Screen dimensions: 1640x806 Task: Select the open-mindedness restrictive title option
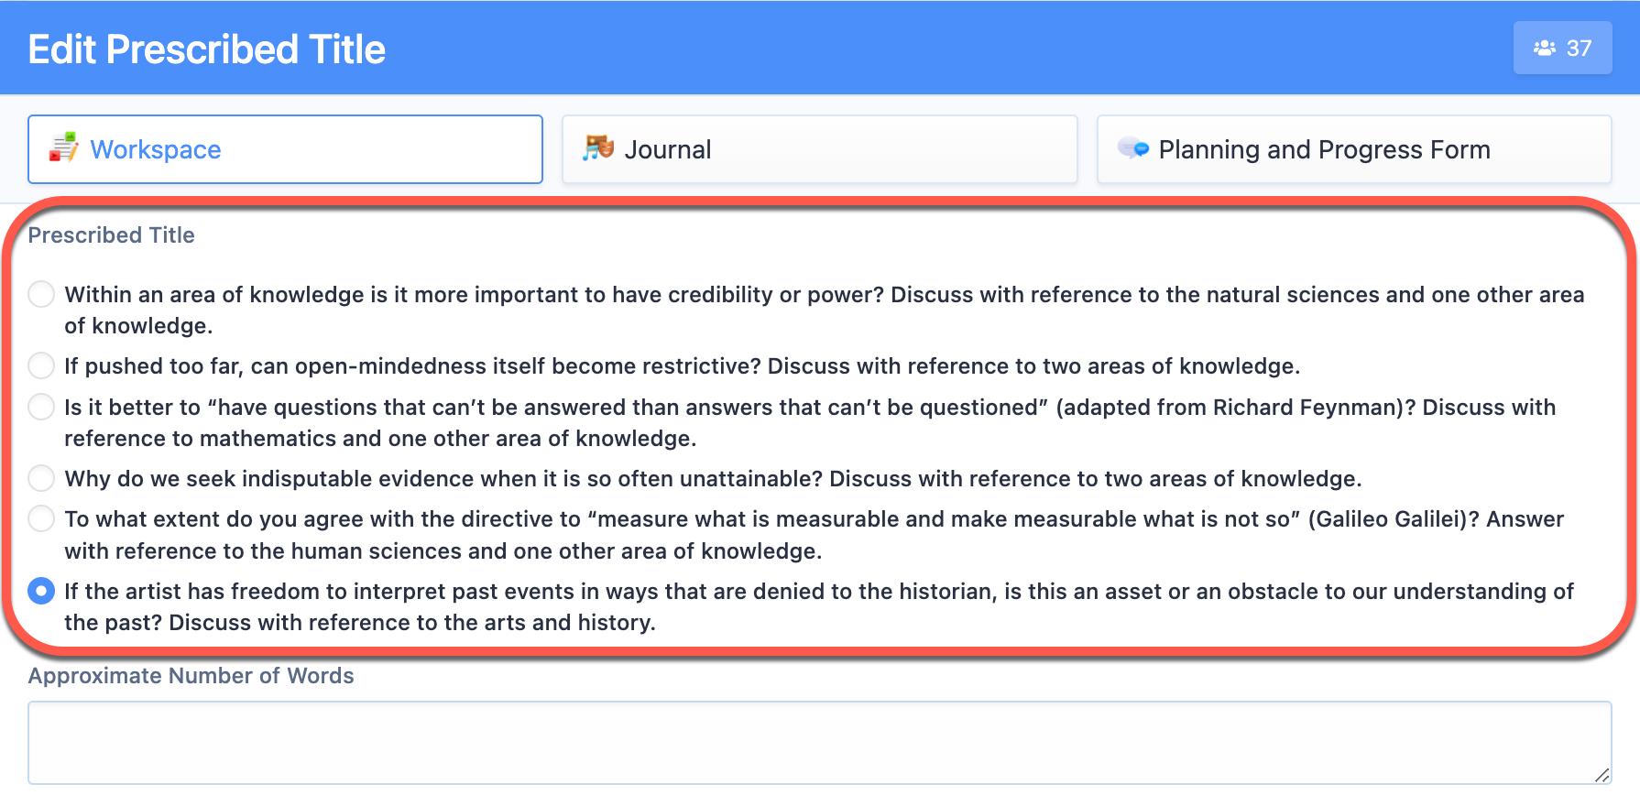click(41, 366)
